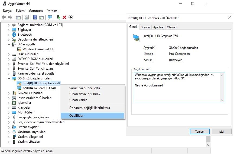Viewport: 234px width, 154px height.
Task: Switch to the Olaylar tab
Action: [171, 27]
